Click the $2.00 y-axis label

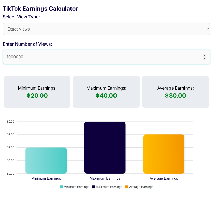(11, 122)
